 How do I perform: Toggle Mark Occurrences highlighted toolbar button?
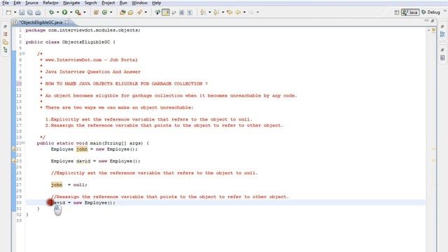(x=166, y=13)
